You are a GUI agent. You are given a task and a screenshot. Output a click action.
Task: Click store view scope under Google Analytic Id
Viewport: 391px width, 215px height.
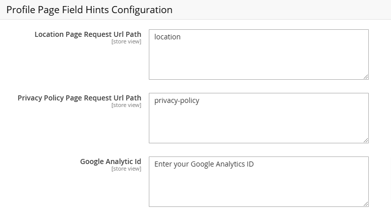click(x=126, y=169)
